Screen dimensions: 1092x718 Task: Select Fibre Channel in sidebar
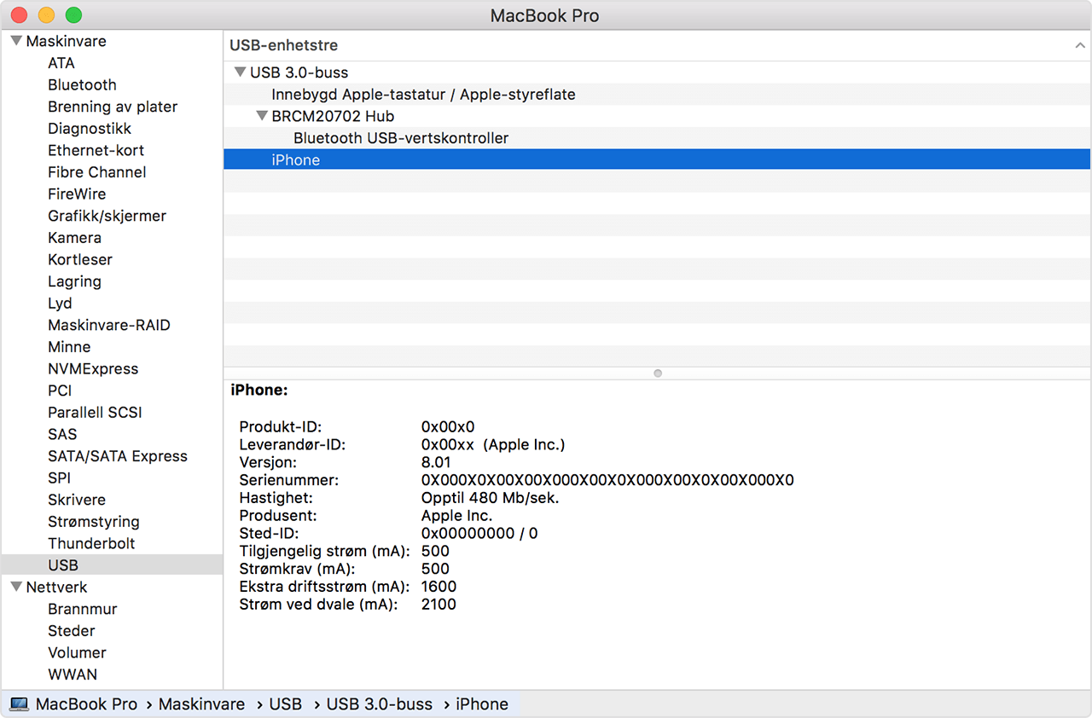(x=96, y=172)
